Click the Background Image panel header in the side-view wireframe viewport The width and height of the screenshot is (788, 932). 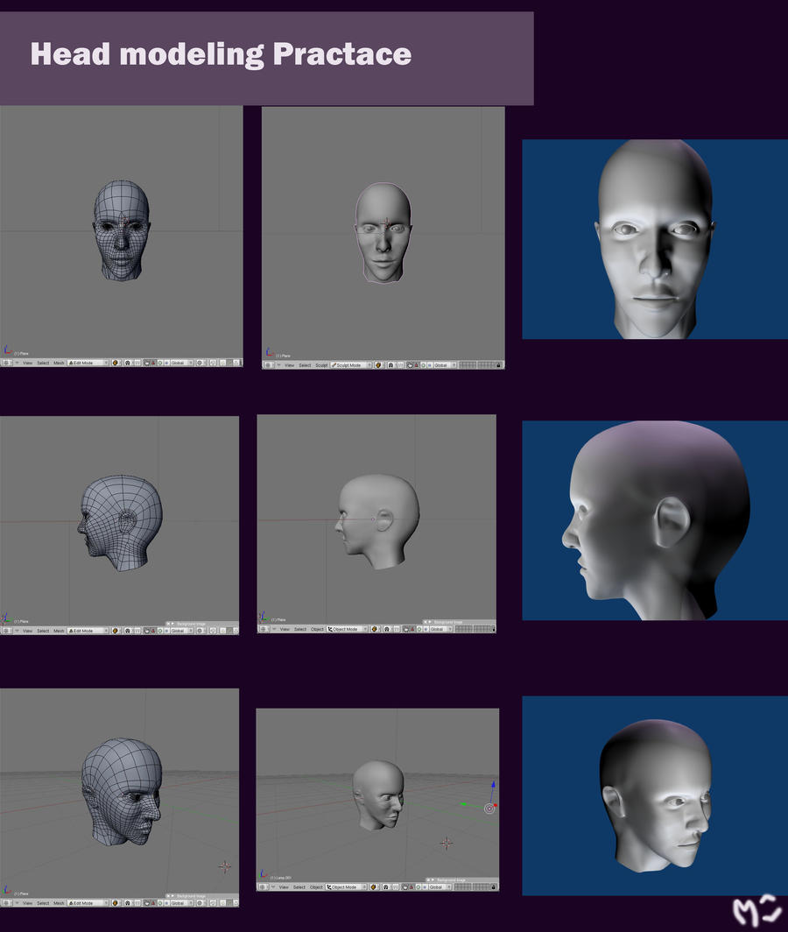(x=202, y=624)
